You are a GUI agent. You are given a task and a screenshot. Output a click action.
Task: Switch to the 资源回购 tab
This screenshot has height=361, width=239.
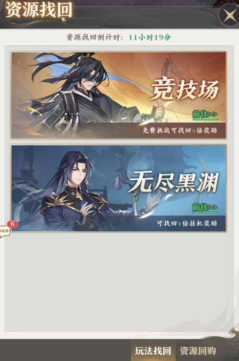pos(198,351)
